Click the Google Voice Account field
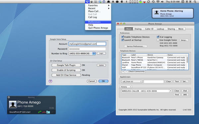Image resolution: width=199 pixels, height=124 pixels. [87, 44]
